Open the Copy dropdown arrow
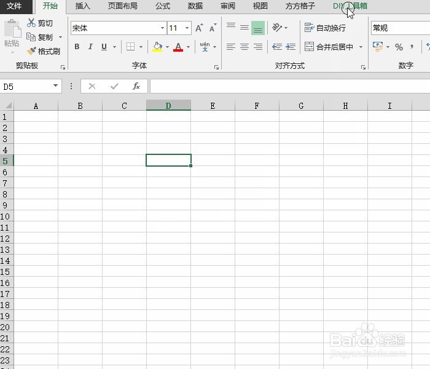430x369 pixels. (x=61, y=37)
